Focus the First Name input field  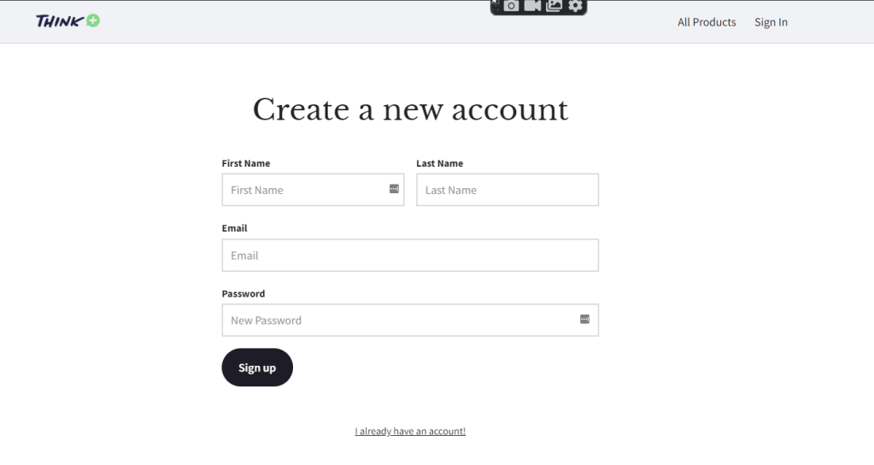click(x=303, y=190)
